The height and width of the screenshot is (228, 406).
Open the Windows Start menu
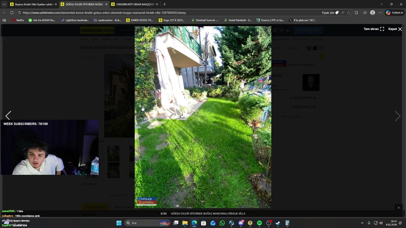tap(119, 223)
